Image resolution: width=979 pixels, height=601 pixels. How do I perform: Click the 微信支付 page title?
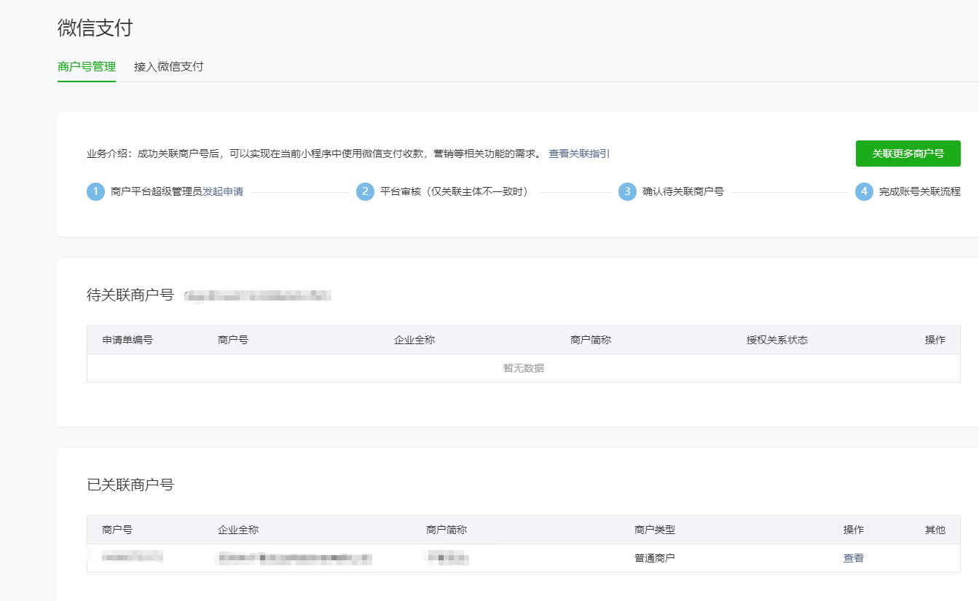click(95, 28)
